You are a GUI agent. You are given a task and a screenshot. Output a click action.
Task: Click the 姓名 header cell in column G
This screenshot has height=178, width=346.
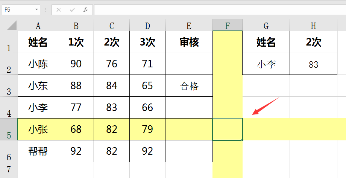266,42
